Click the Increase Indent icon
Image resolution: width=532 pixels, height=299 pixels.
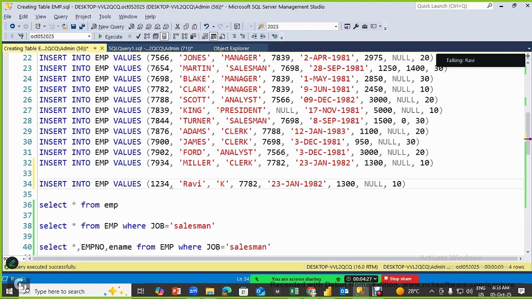[263, 36]
